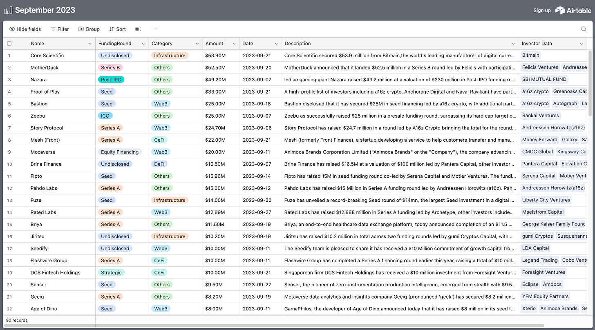Select the Briya description cell
595x330 pixels.
tap(400, 224)
